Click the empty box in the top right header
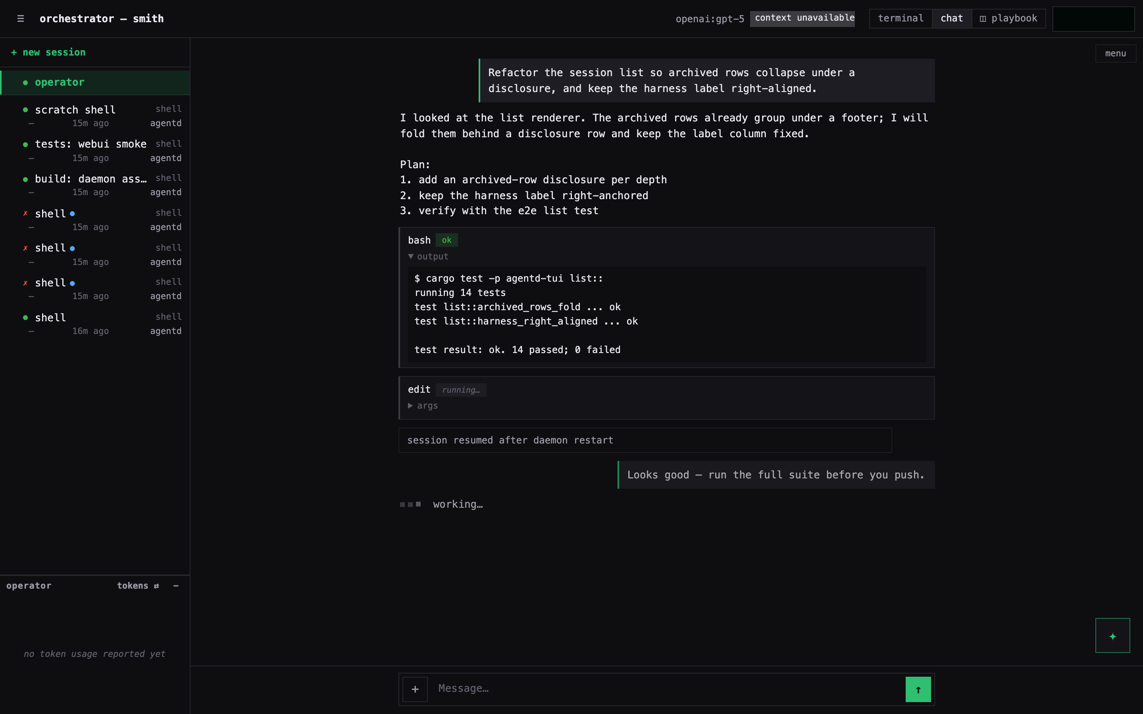The image size is (1143, 714). tap(1093, 19)
